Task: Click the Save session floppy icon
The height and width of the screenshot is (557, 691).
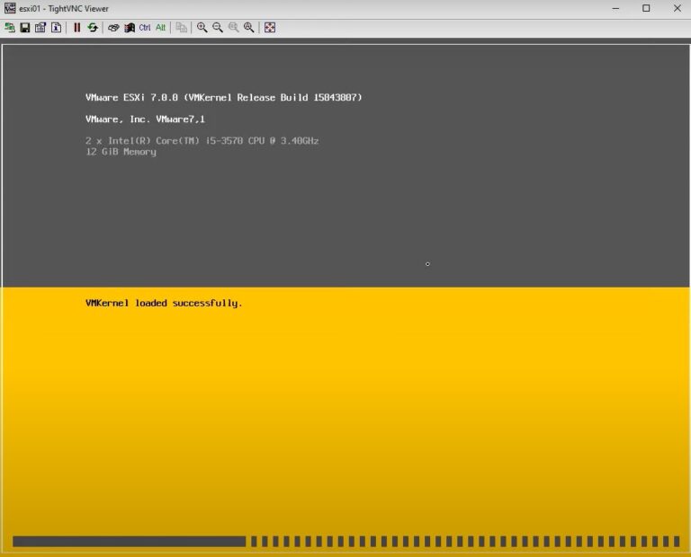Action: (25, 28)
